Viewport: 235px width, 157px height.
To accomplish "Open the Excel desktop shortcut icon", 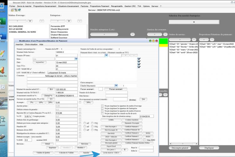I will (3, 22).
